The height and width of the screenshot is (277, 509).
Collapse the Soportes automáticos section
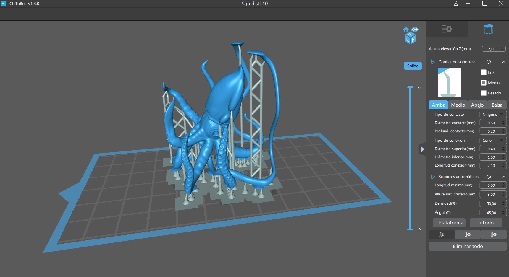pos(503,177)
